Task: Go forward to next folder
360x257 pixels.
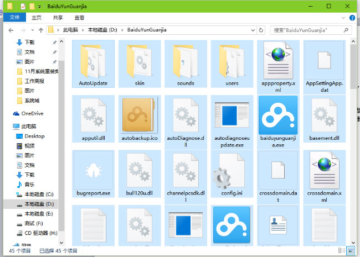Action: [23, 30]
